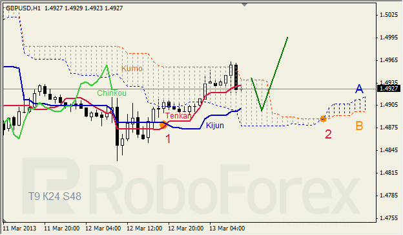403x235 pixels.
Task: Click the blue letter A marker
Action: click(x=359, y=89)
